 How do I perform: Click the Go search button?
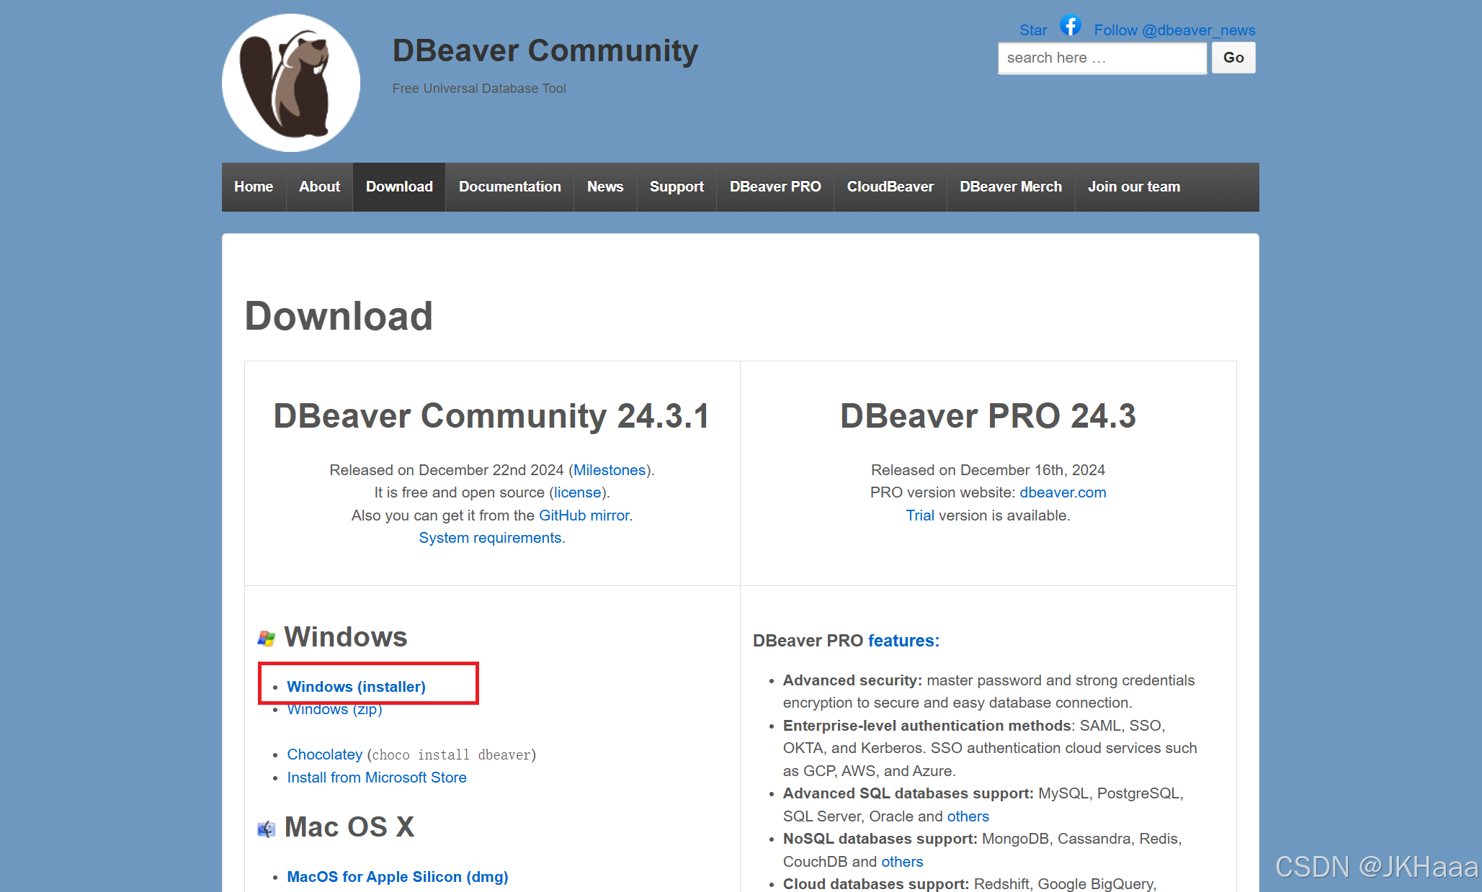1233,58
